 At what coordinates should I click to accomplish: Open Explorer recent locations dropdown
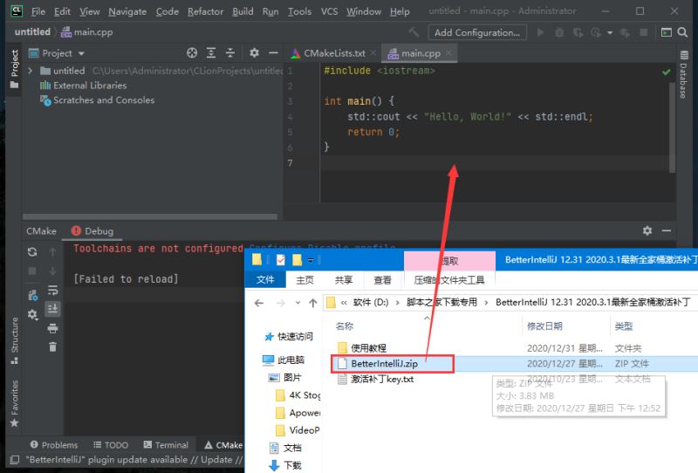point(298,303)
